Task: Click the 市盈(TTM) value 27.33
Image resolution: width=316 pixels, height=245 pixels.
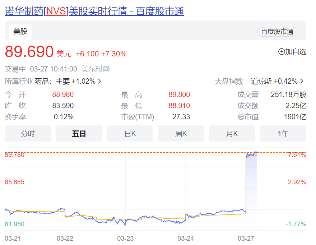Action: click(181, 117)
